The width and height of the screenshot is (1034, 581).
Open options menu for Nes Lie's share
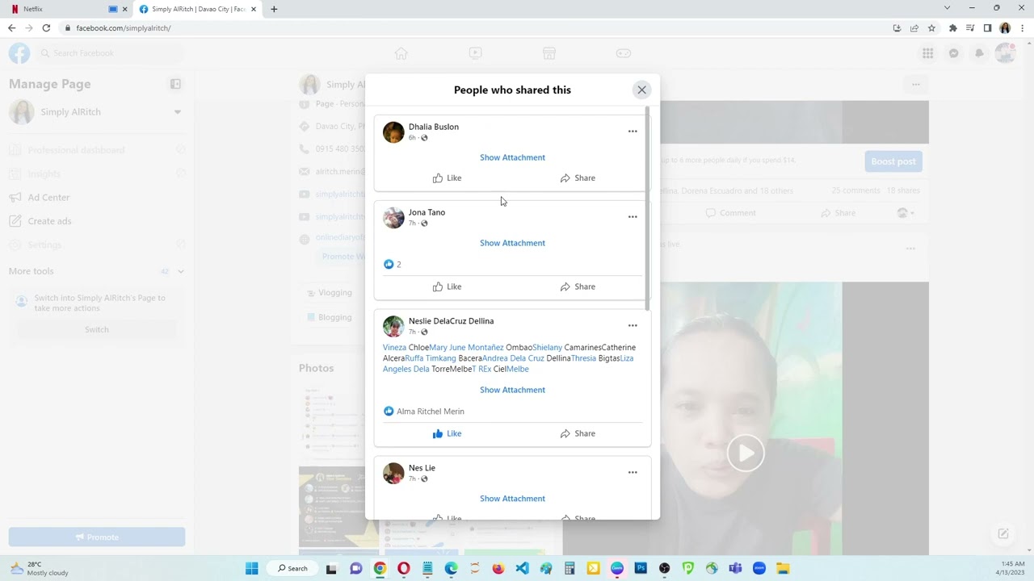(x=633, y=472)
